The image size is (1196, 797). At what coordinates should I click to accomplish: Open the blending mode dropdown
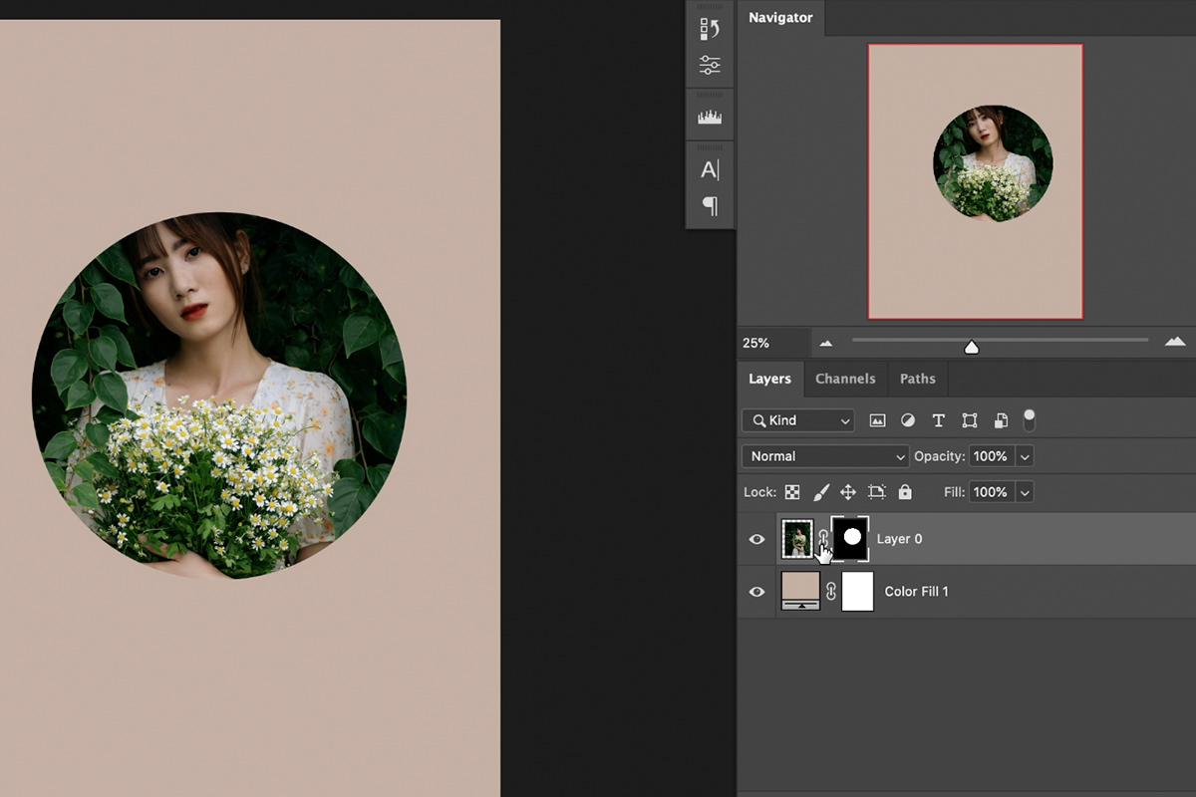click(824, 455)
